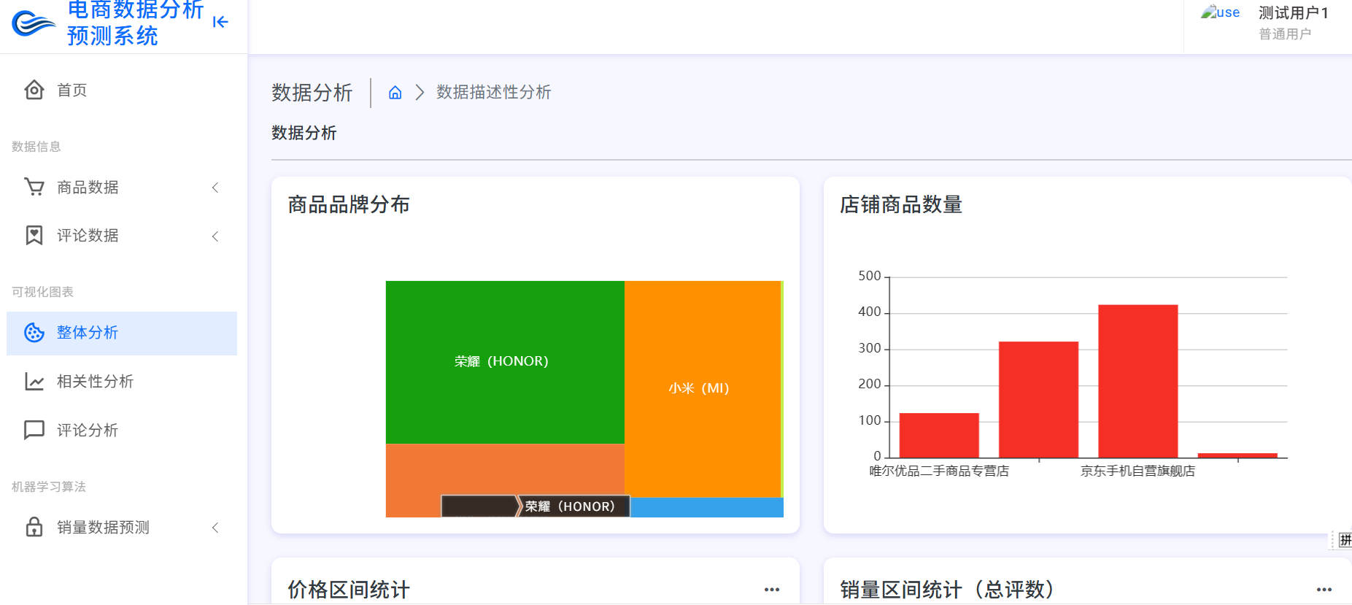Open more options for 价格区间统计 card

point(772,590)
